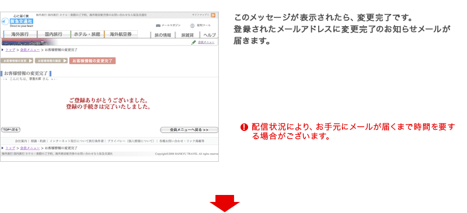The height and width of the screenshot is (213, 467).
Task: Click 会員メニュー in the breadcrumb below footer links
Action: pos(30,148)
